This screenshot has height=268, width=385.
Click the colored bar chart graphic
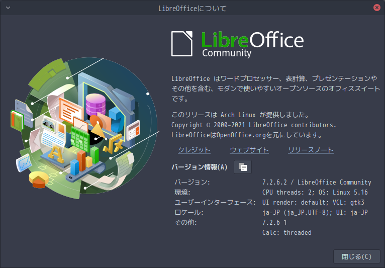(84, 160)
